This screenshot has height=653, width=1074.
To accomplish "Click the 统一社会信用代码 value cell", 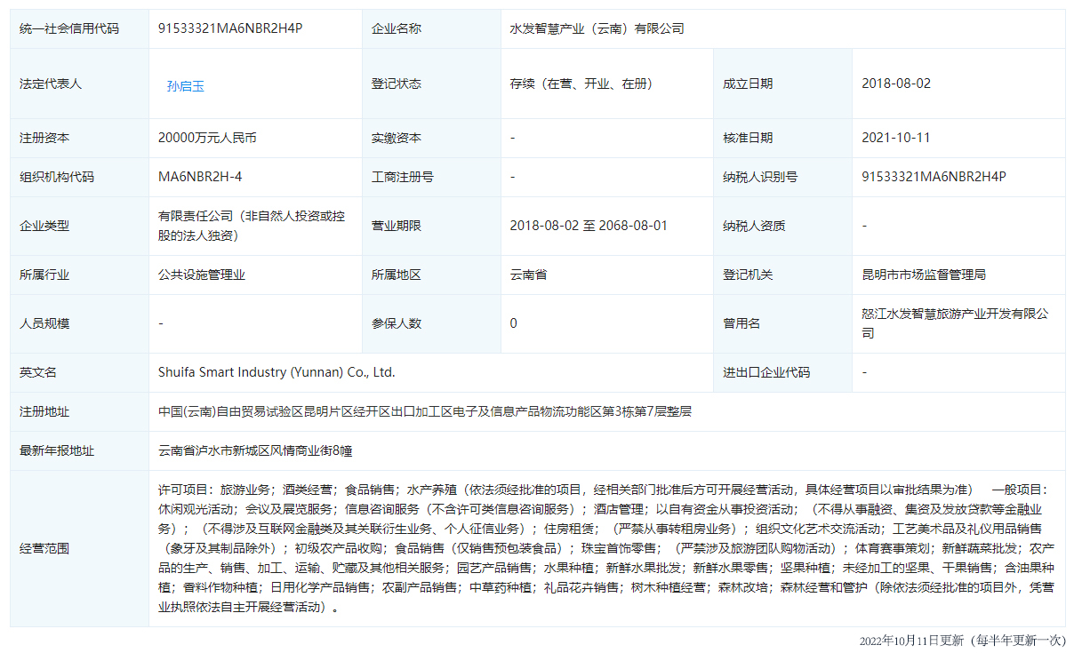I will click(x=230, y=28).
